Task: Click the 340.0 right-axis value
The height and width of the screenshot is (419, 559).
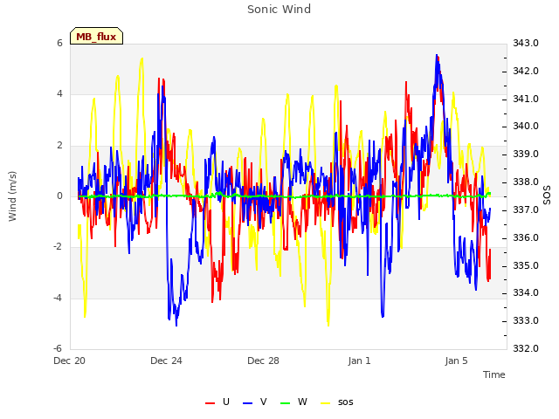Action: [x=526, y=127]
